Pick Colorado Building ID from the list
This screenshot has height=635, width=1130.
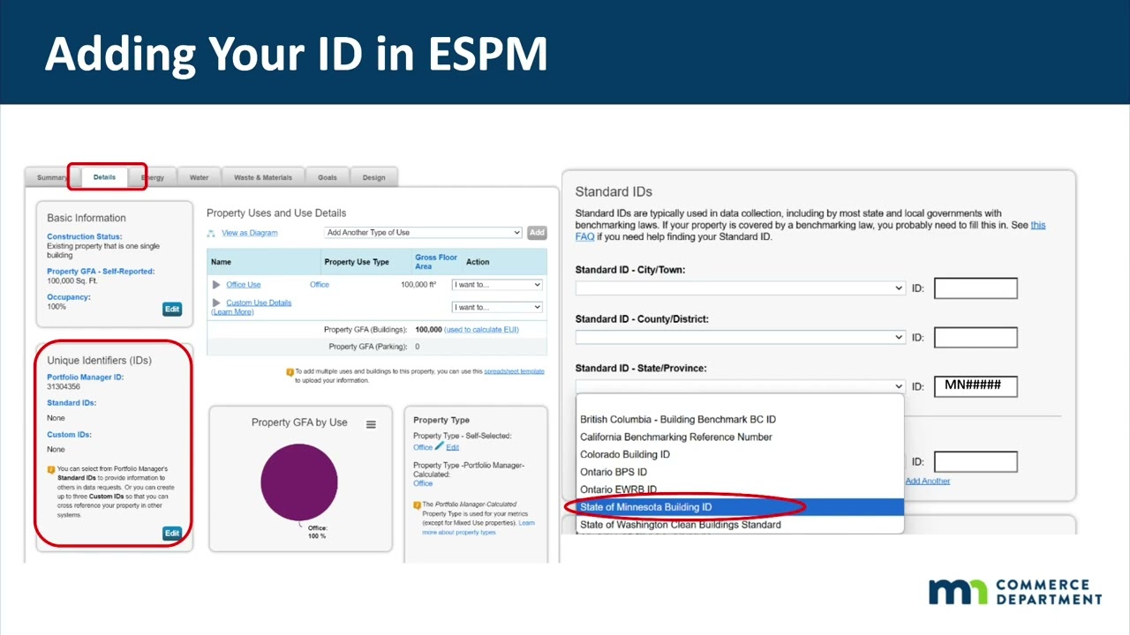tap(625, 454)
